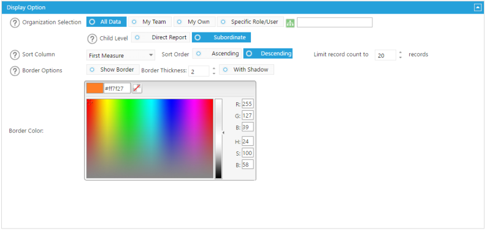
Task: Click the G value field showing 127
Action: pos(248,116)
